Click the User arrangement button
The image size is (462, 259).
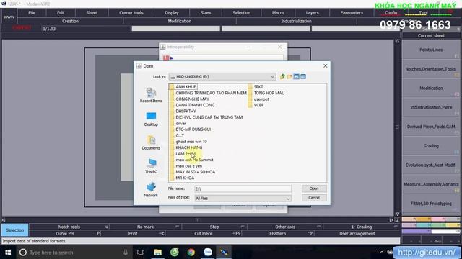click(x=357, y=234)
